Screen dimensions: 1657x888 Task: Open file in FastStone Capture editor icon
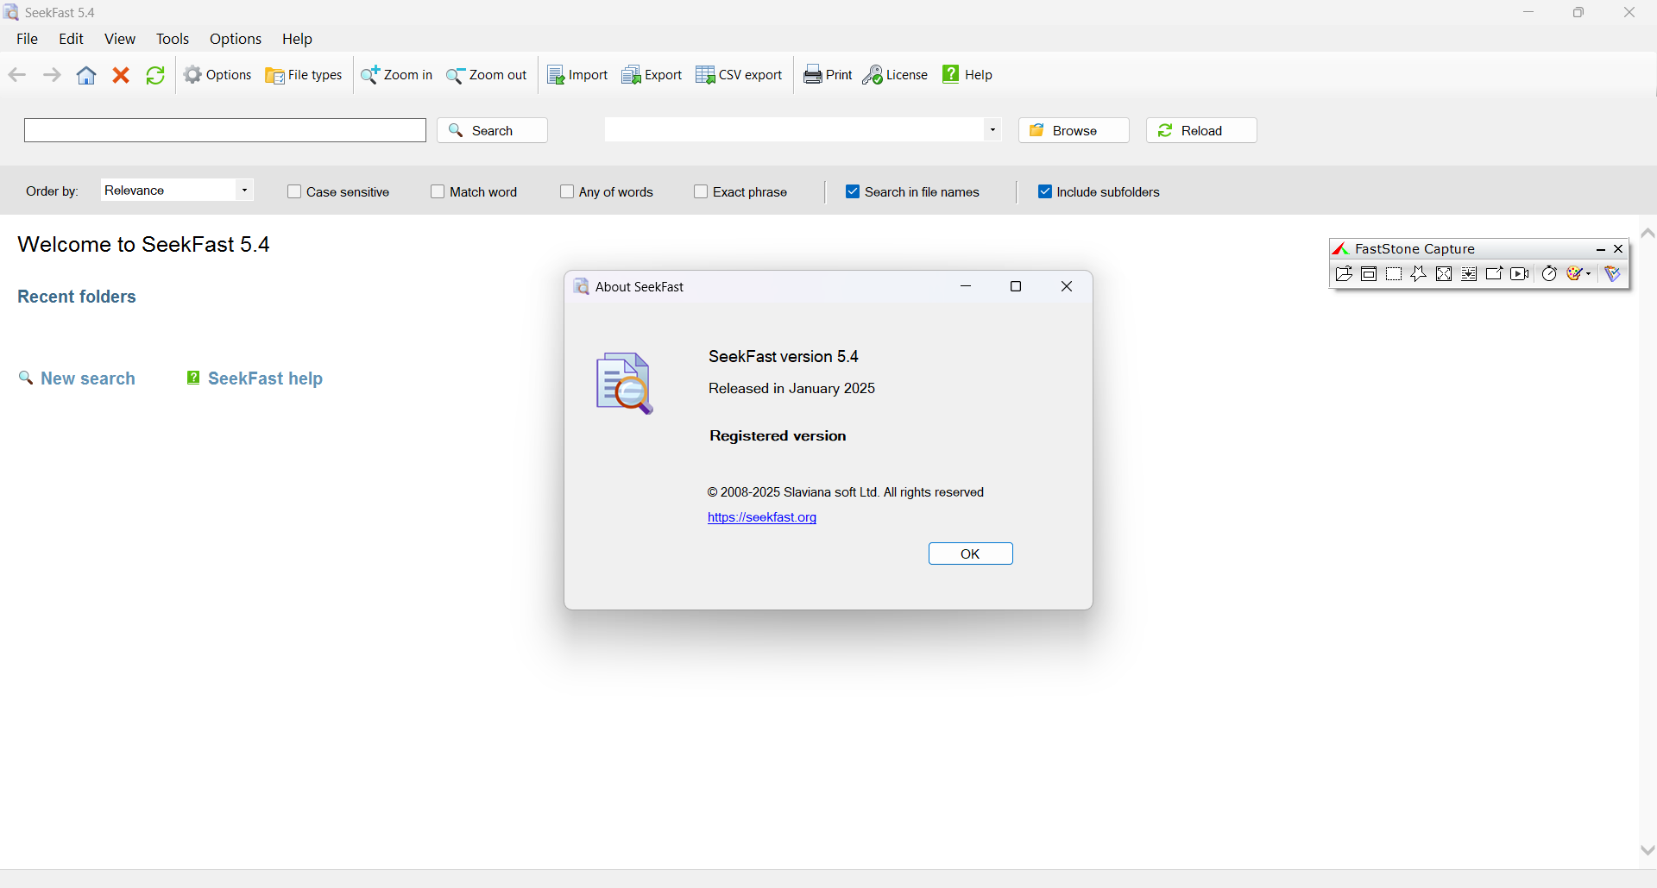click(x=1344, y=274)
